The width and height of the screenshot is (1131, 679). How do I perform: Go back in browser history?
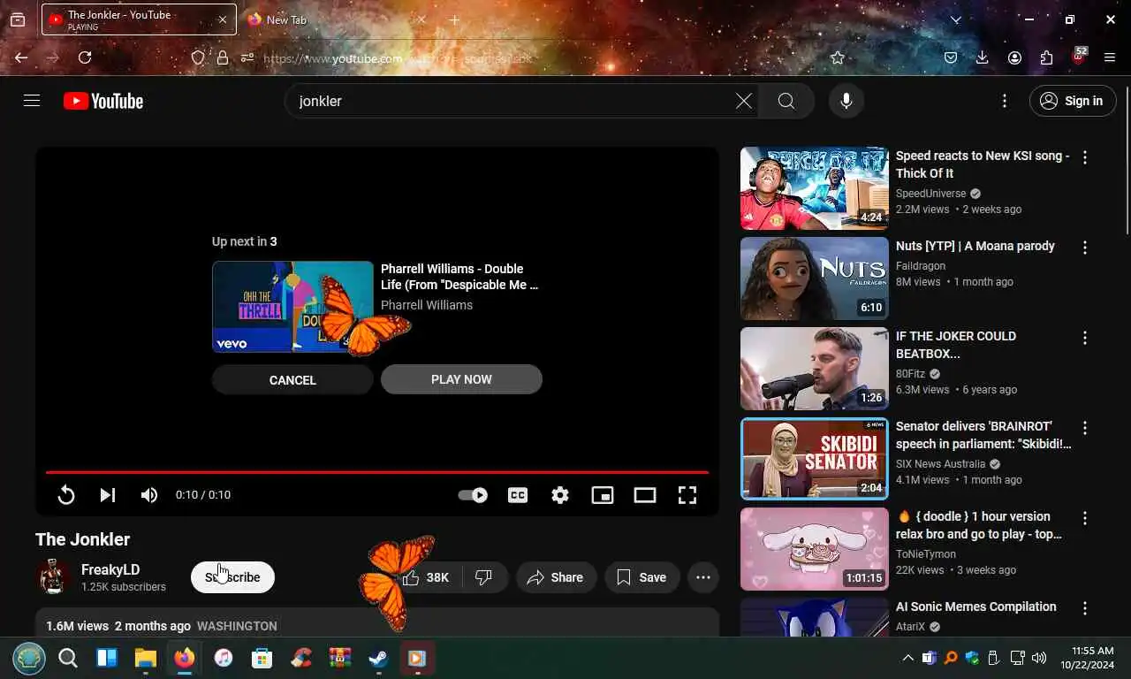(21, 57)
